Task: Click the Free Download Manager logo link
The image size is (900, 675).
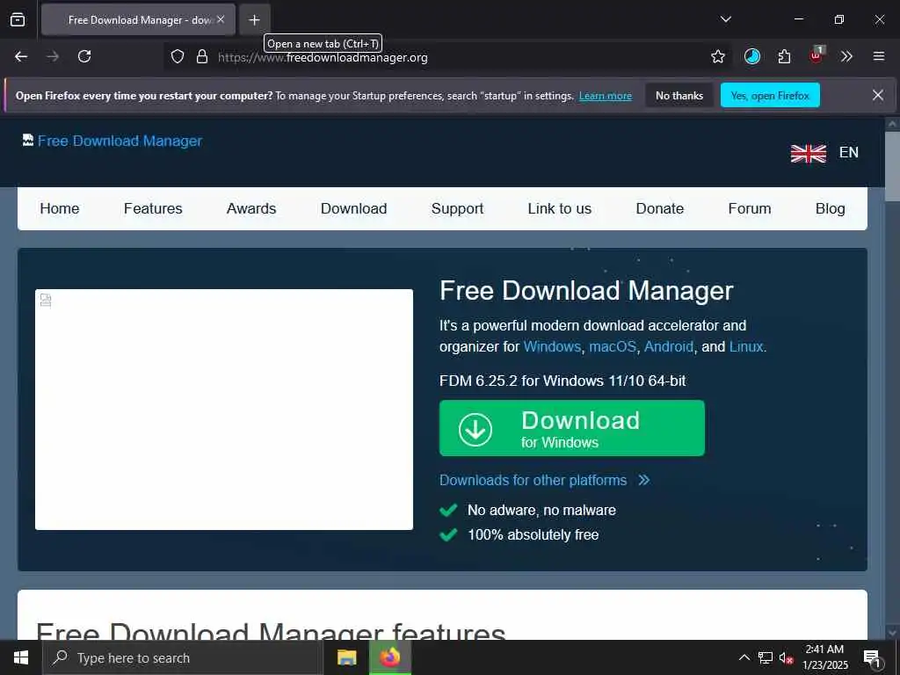Action: click(112, 141)
